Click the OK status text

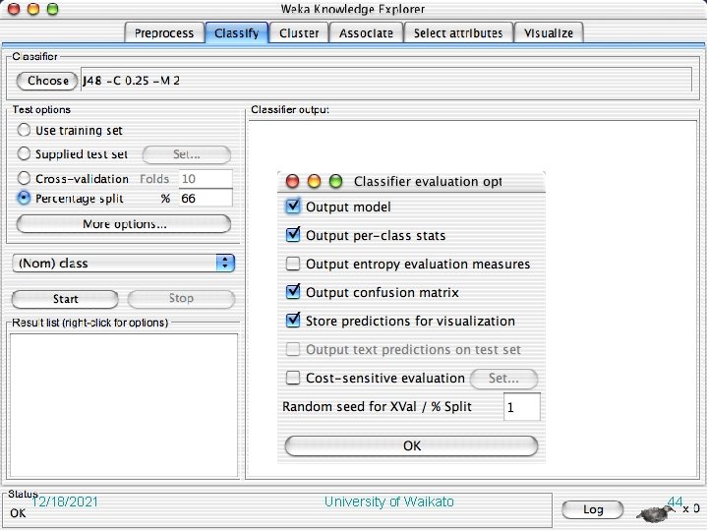point(18,513)
